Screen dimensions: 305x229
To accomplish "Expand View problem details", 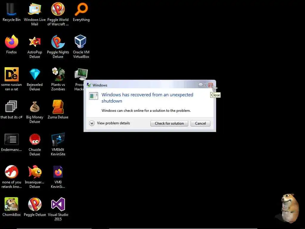I will pos(110,123).
